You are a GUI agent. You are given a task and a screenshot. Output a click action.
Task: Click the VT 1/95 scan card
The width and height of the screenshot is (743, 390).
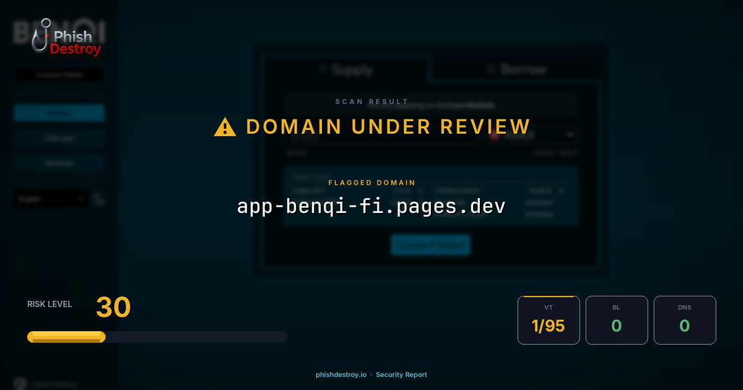point(549,320)
